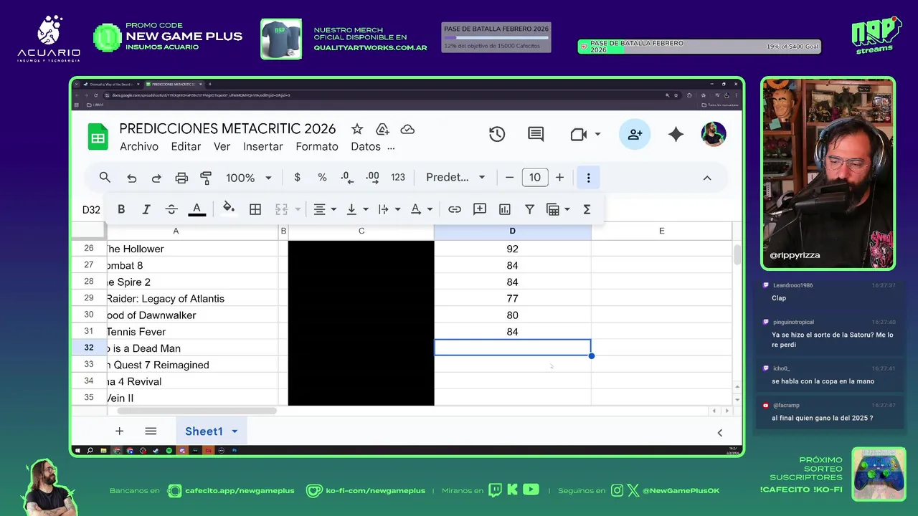Screen dimensions: 918x516
Task: Open the Archivo menu
Action: click(139, 146)
